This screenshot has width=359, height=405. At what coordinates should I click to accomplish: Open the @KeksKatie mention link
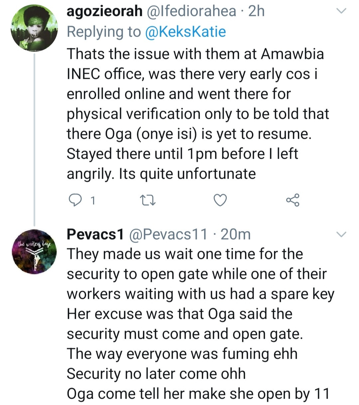[x=186, y=32]
